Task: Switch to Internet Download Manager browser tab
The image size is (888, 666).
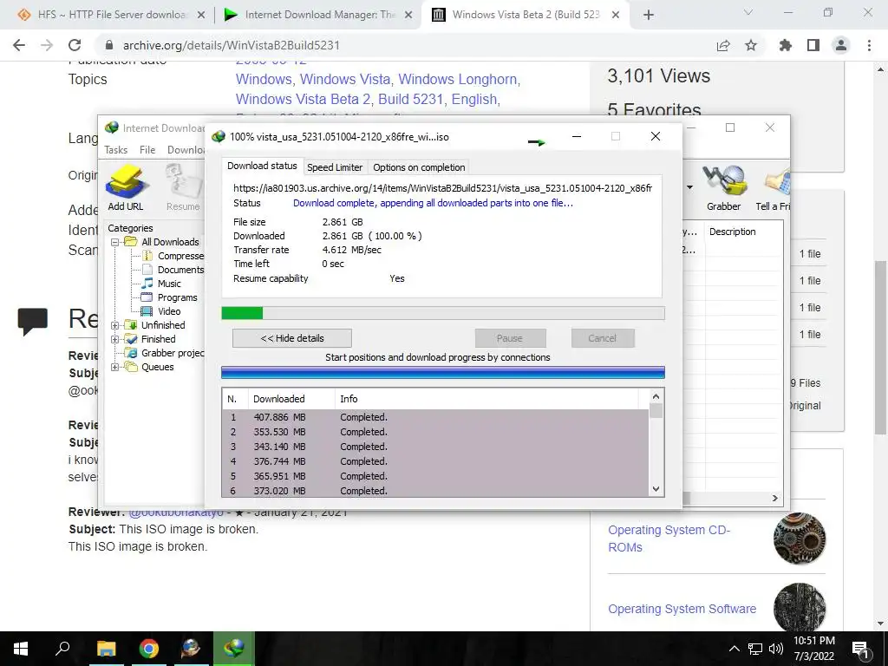Action: (x=319, y=15)
